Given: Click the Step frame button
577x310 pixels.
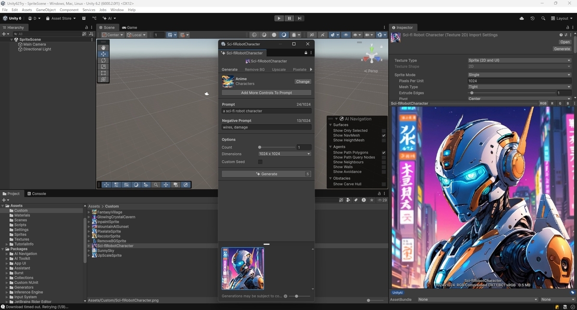Looking at the screenshot, I should click(x=300, y=18).
